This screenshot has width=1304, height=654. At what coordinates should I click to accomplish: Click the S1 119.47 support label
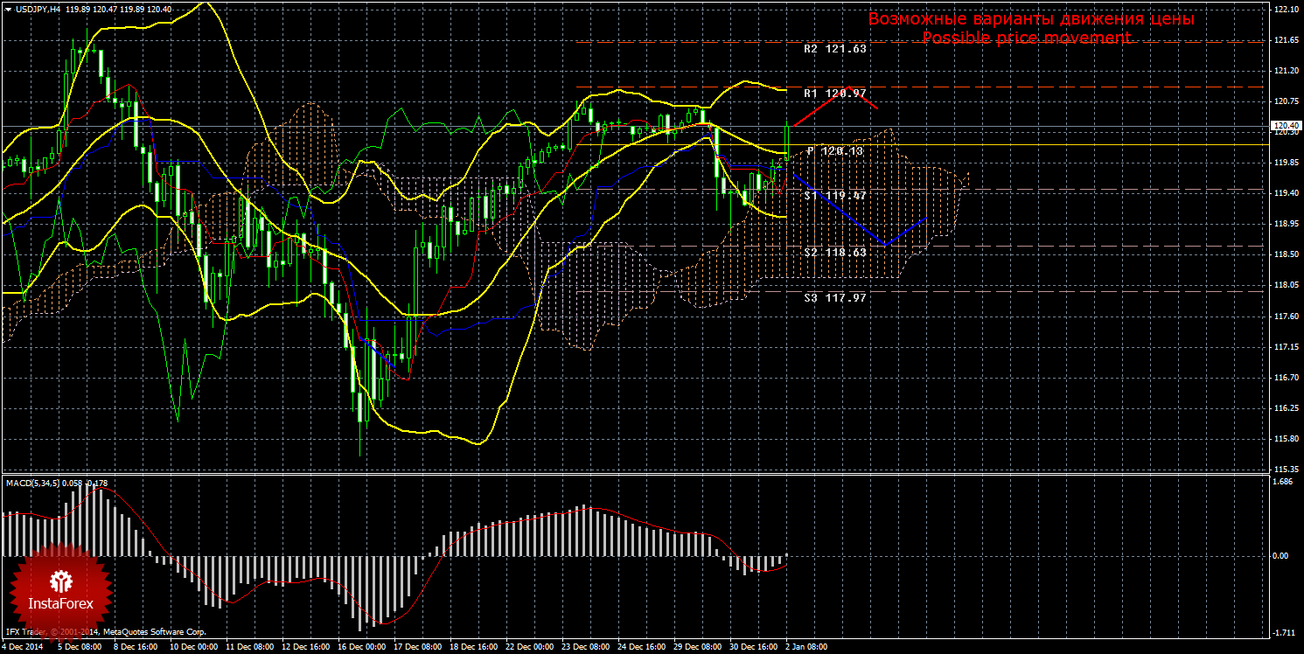pos(834,196)
